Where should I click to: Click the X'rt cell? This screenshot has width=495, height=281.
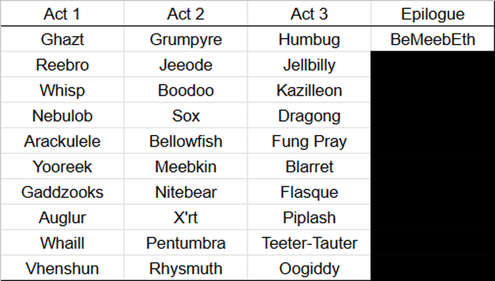click(x=186, y=217)
